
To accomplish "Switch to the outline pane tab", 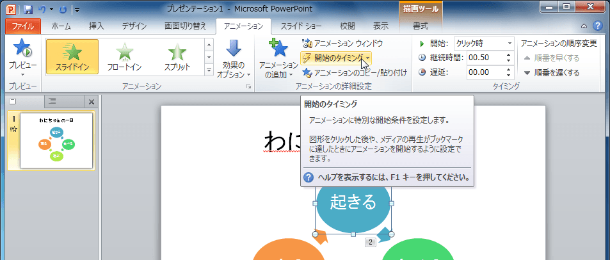I will tap(52, 102).
